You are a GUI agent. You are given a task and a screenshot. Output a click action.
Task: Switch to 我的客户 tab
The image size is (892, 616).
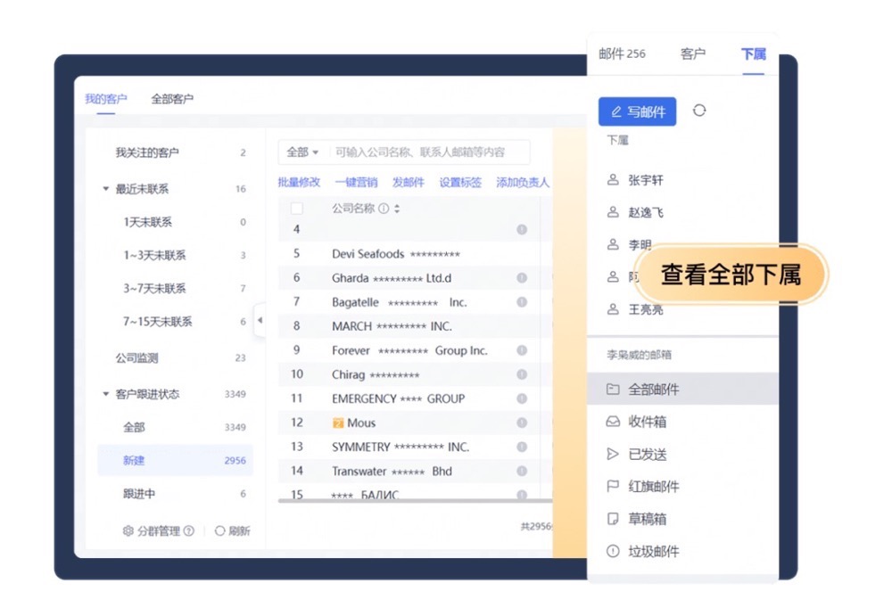click(x=106, y=99)
